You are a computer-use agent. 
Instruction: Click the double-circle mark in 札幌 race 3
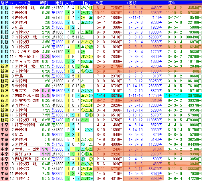[83, 17]
